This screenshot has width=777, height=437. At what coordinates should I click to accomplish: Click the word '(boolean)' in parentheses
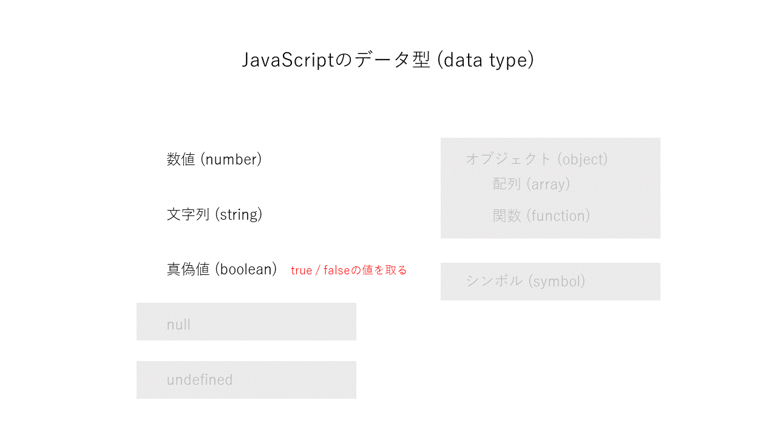pyautogui.click(x=246, y=269)
